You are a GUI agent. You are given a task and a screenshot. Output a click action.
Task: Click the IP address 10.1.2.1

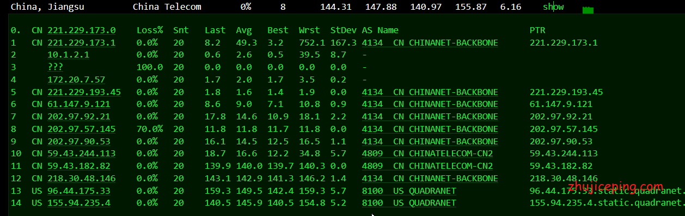pos(69,55)
